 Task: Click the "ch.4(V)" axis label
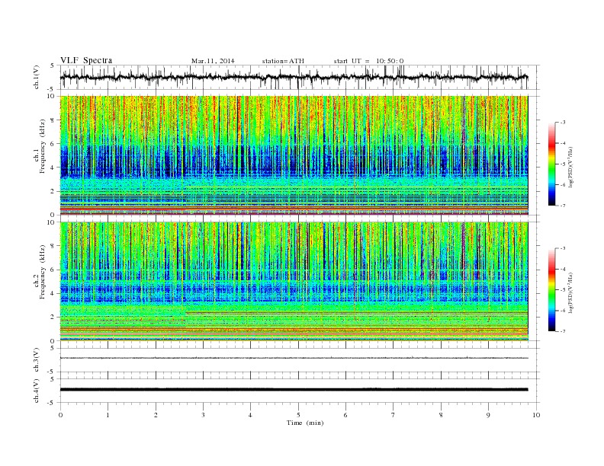pos(37,391)
